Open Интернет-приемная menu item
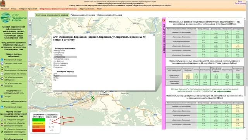Image resolution: width=248 pixels, height=140 pixels. [28, 9]
